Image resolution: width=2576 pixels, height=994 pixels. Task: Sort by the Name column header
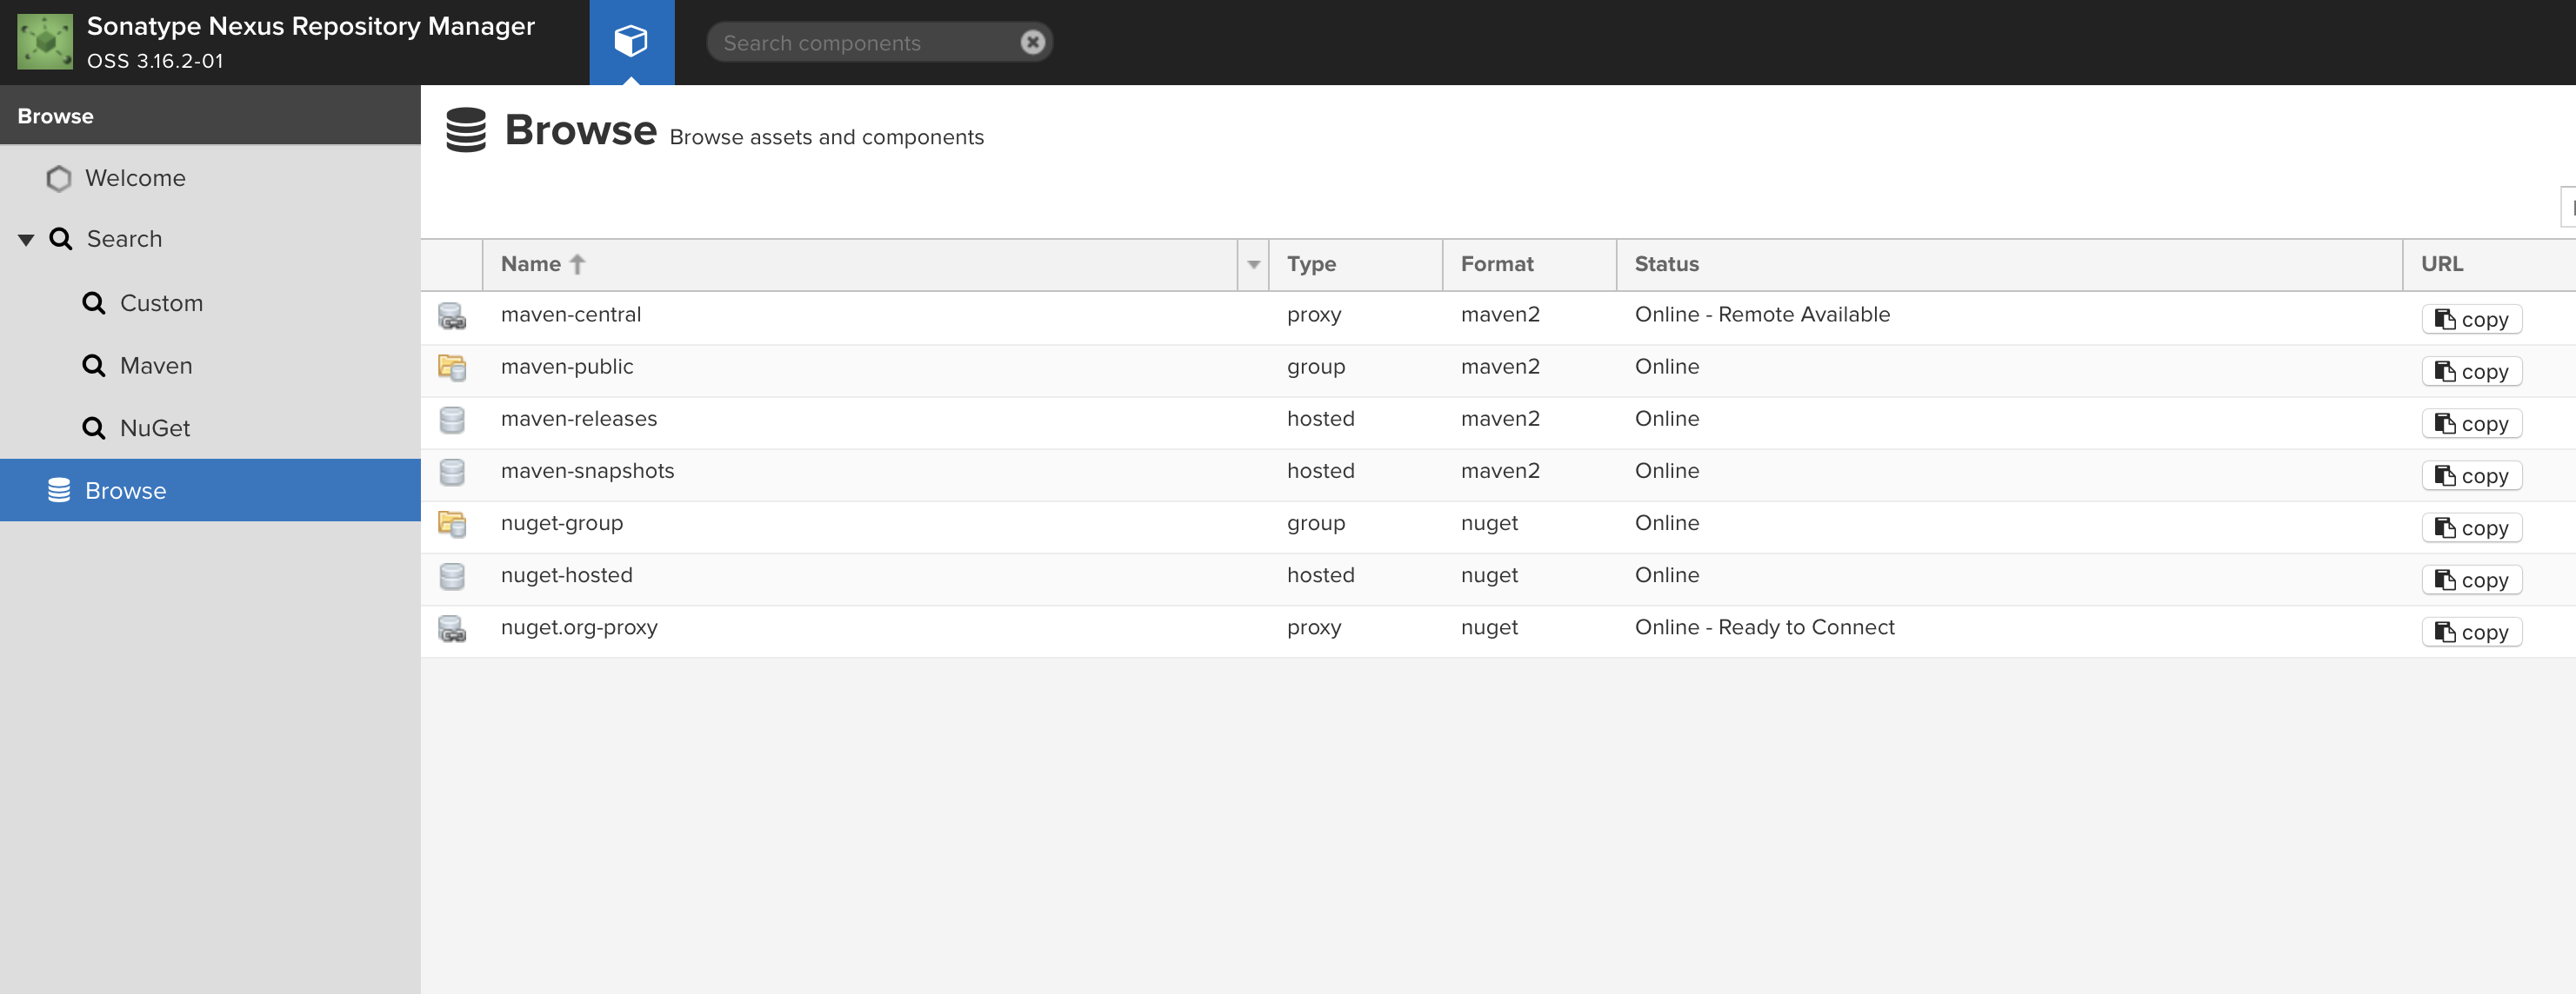[531, 265]
